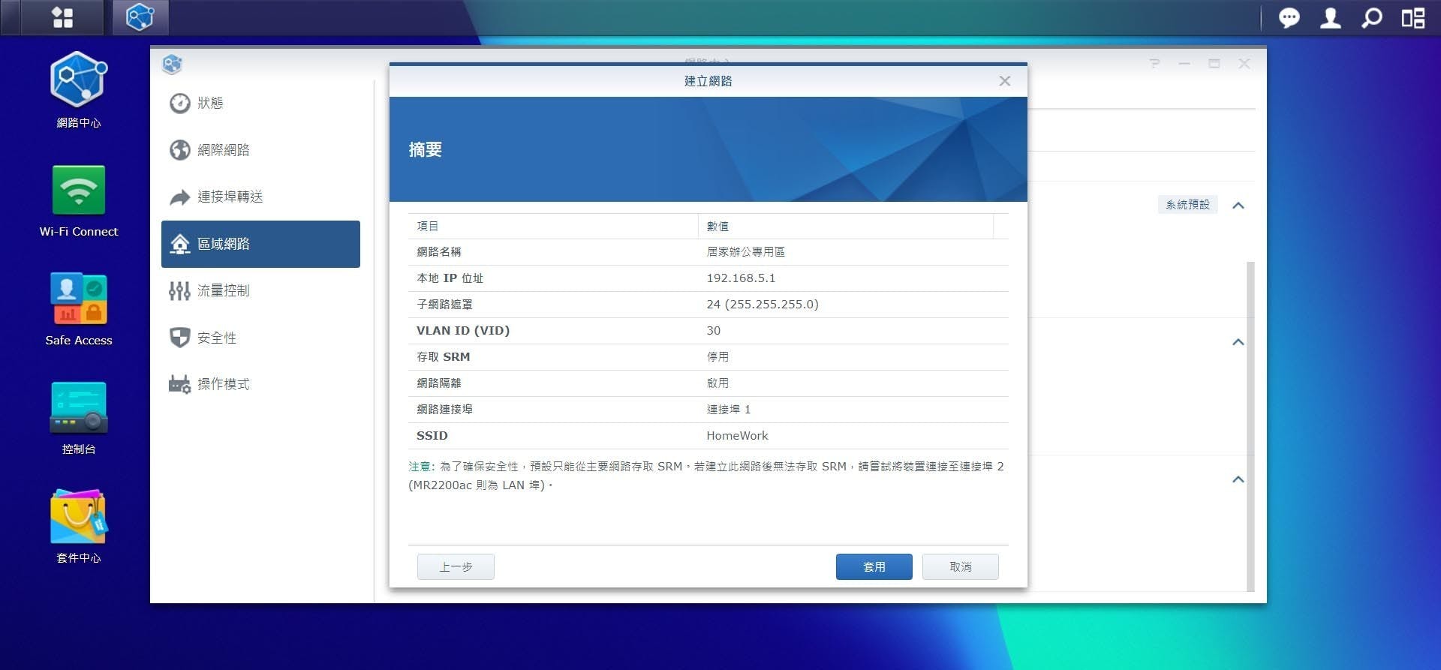Click 上一步 to go back
1441x670 pixels.
point(456,567)
